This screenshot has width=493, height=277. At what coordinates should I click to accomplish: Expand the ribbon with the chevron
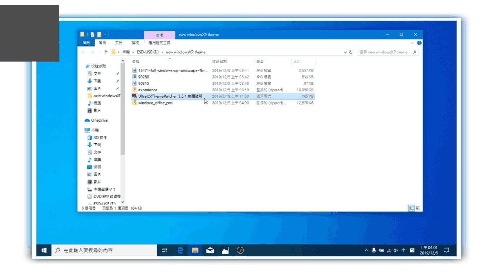click(x=413, y=43)
